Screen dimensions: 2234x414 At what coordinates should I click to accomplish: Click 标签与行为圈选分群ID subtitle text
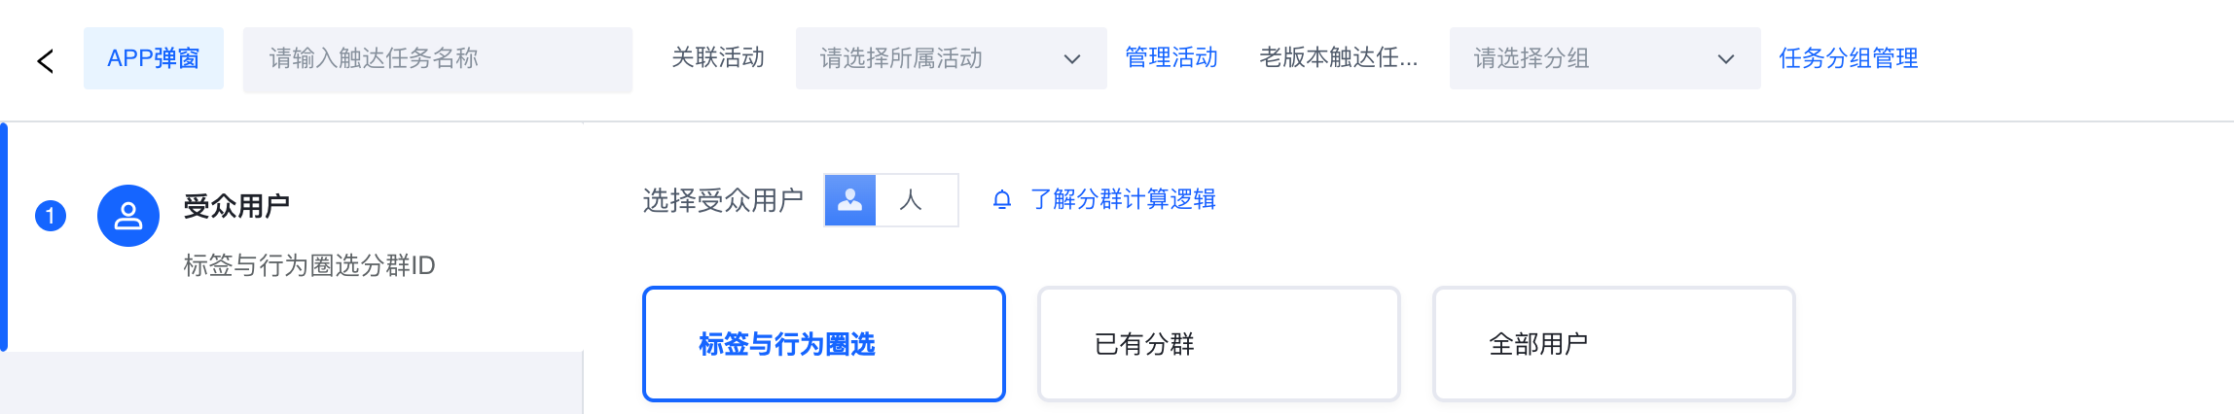[x=309, y=265]
